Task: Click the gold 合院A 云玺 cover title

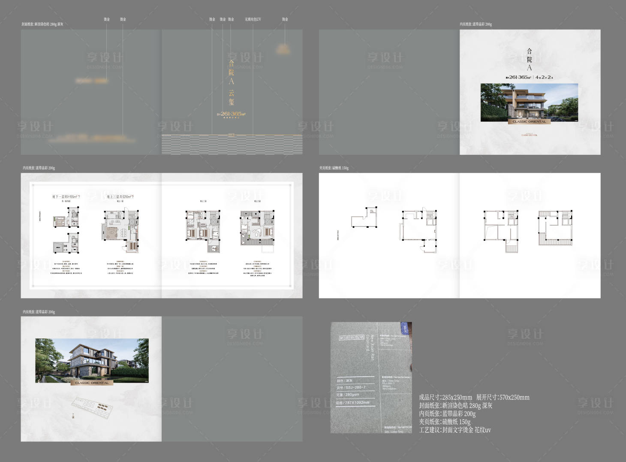Action: (x=232, y=82)
